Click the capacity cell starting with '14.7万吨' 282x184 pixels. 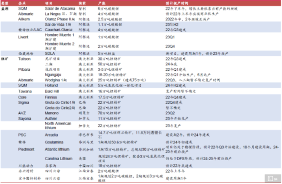[130, 135]
